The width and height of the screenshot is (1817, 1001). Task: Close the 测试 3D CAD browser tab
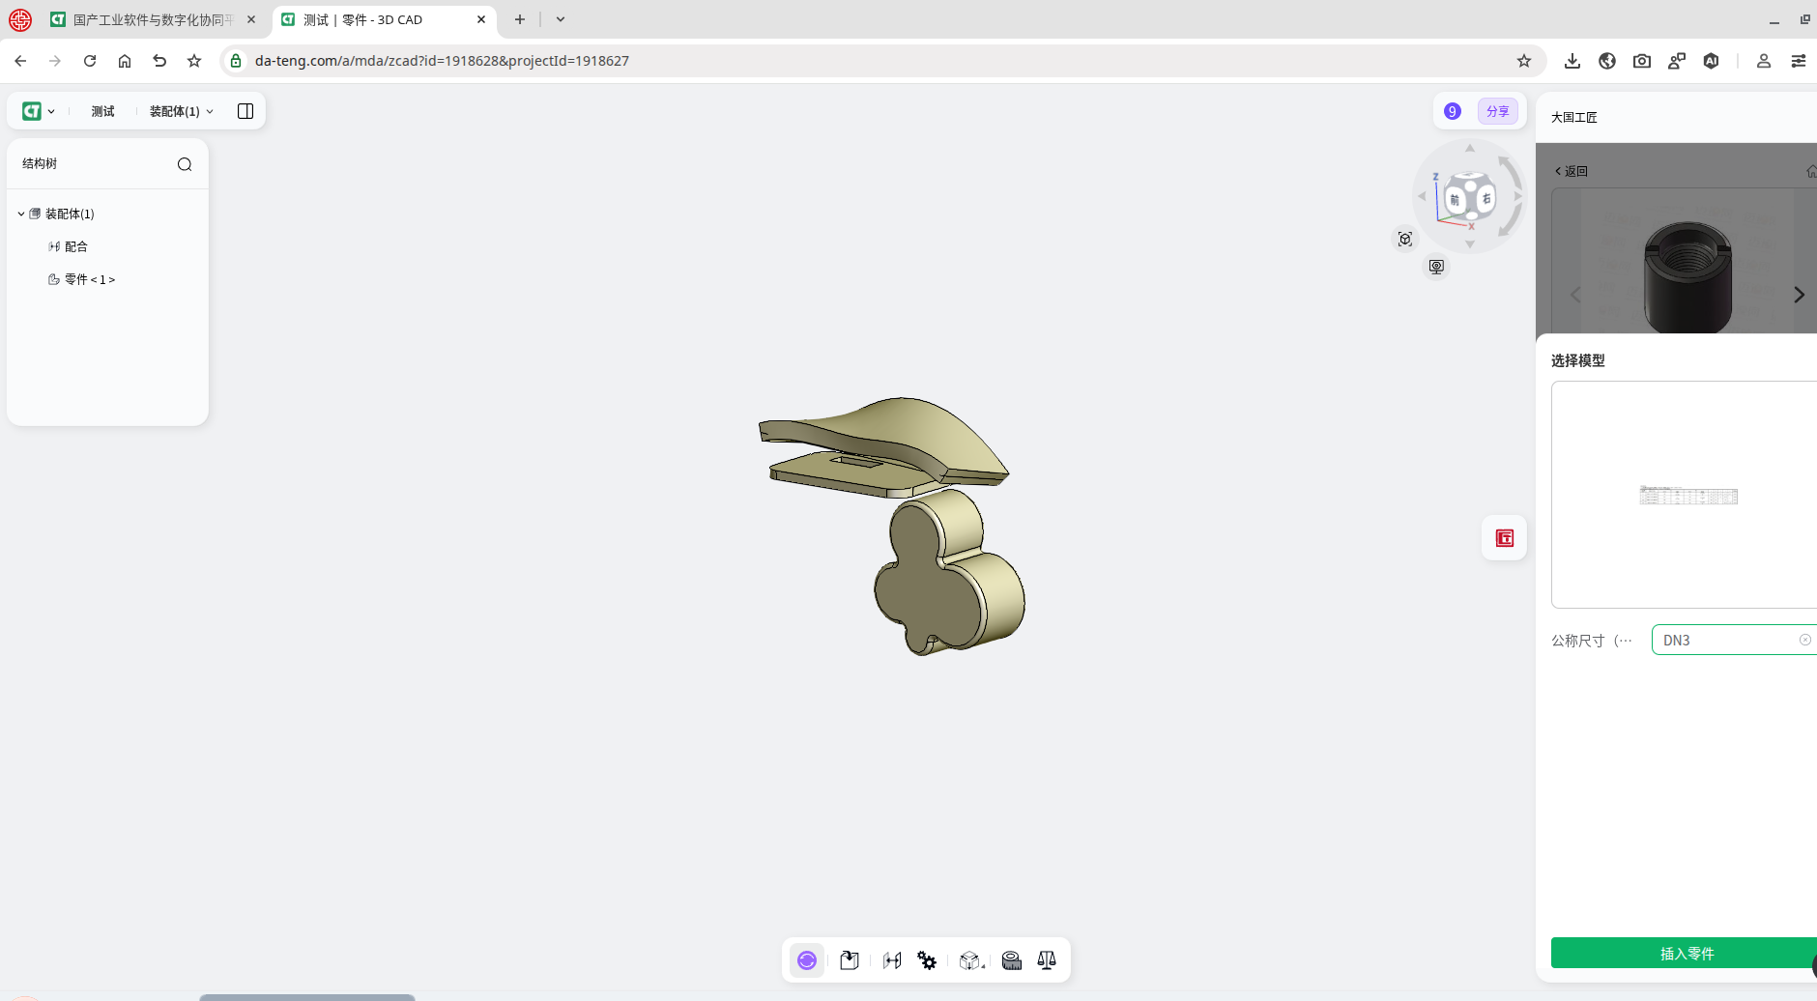[x=481, y=19]
